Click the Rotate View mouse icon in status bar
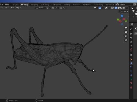Viewport: 137px width, 102px height. pos(7,101)
